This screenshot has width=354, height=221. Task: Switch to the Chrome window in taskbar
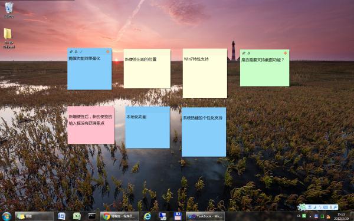click(120, 216)
